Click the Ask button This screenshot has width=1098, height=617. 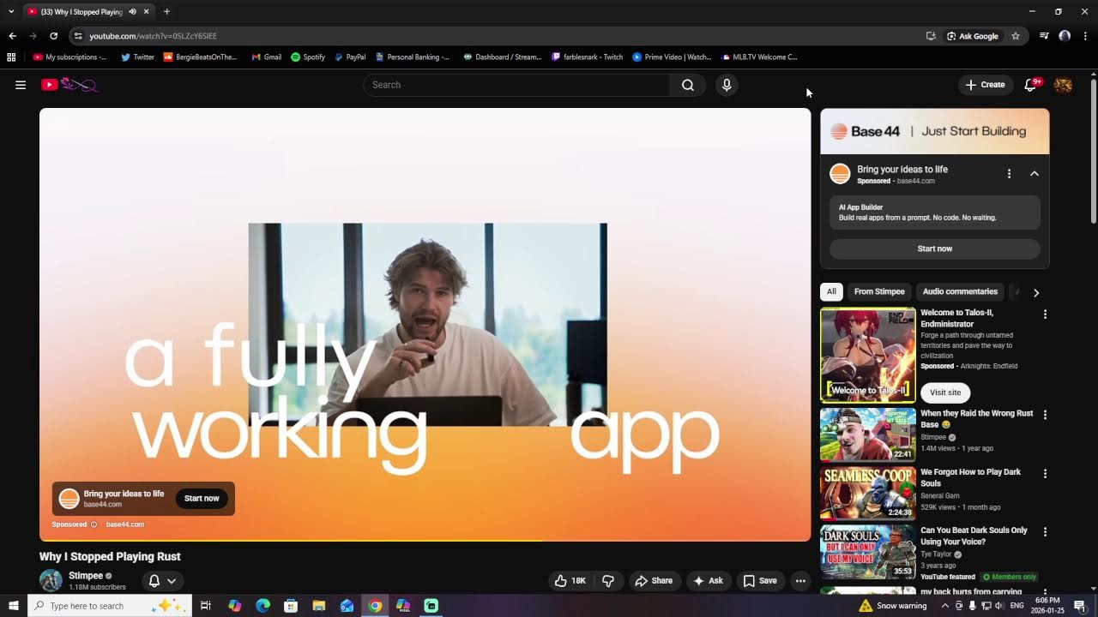[x=709, y=581]
